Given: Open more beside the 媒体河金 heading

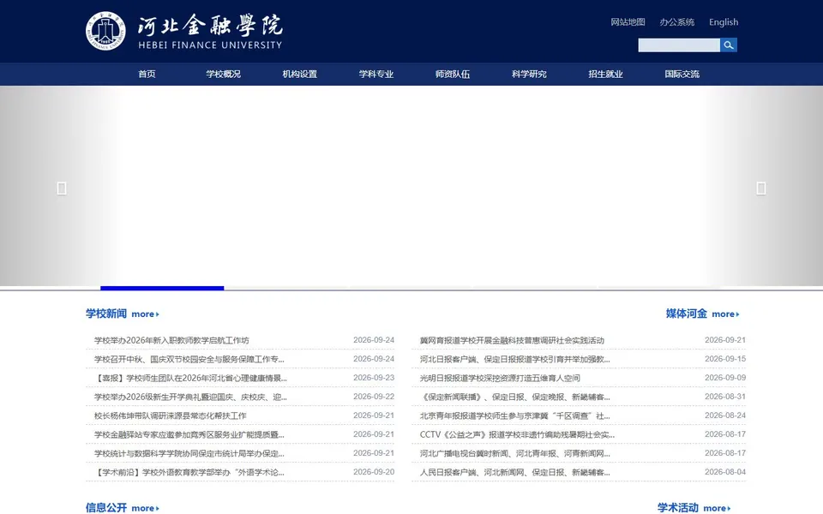Looking at the screenshot, I should point(725,314).
